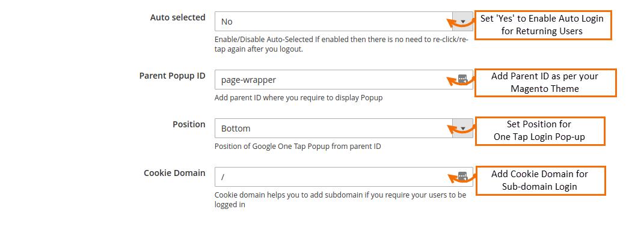Click orange arrow pointing at Parent Popup ID field

tap(460, 81)
